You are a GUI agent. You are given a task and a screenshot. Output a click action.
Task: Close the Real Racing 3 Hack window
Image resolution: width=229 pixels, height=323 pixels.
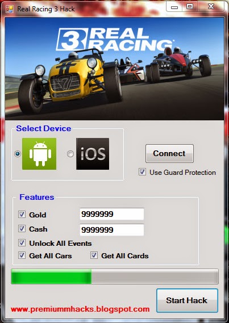click(211, 7)
